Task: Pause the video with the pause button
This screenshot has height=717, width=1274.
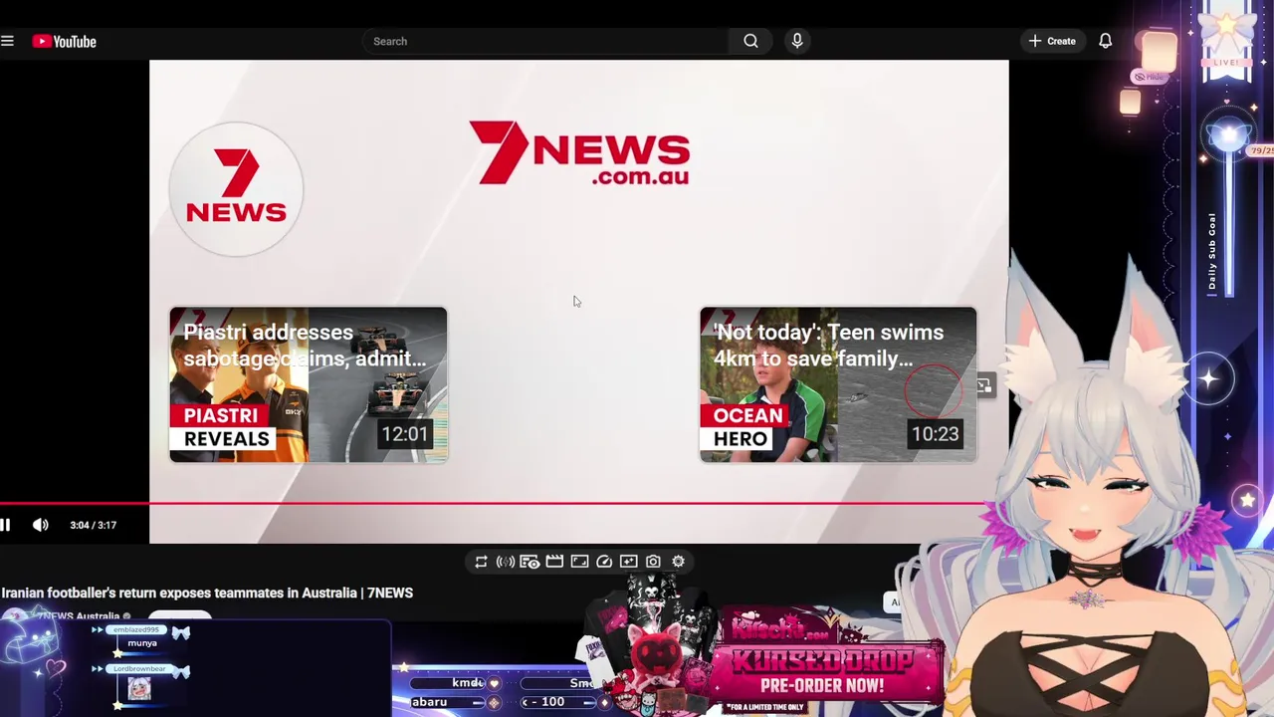Action: point(5,525)
